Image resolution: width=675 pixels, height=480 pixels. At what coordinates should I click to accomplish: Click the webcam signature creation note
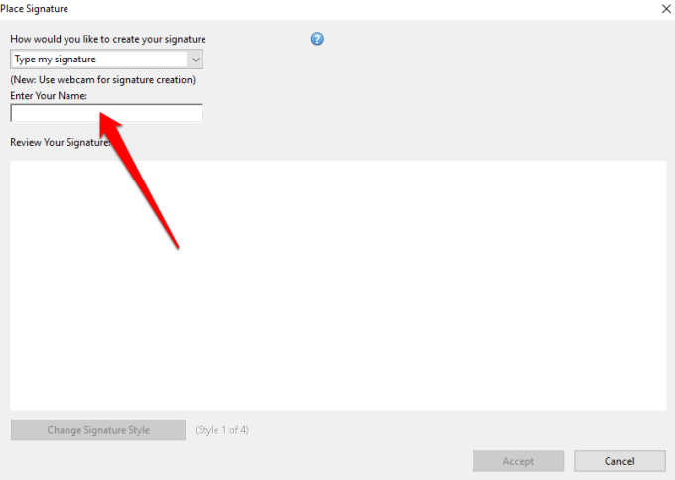tap(103, 80)
